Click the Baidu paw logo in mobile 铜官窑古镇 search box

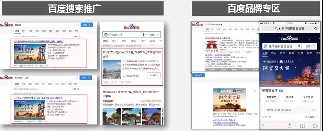click(106, 35)
